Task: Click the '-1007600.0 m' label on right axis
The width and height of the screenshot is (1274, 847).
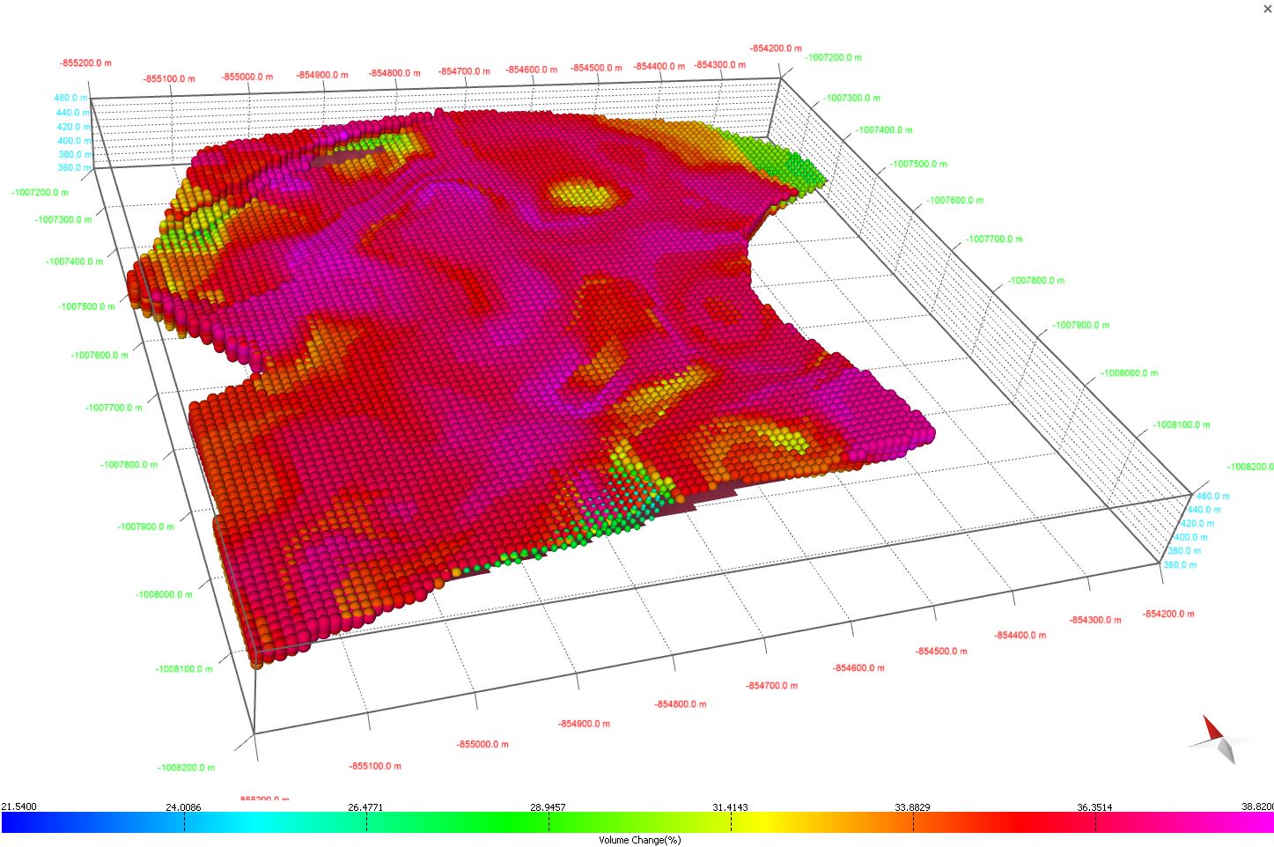Action: (954, 201)
